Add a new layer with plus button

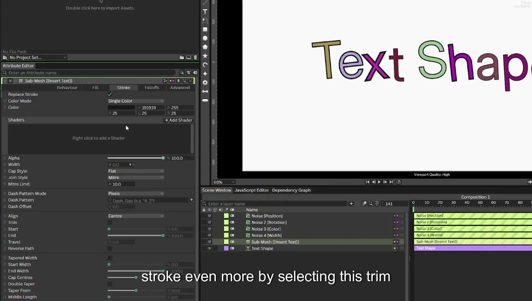(351, 204)
